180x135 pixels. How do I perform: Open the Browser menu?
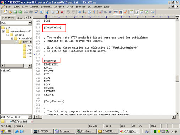click(81, 7)
